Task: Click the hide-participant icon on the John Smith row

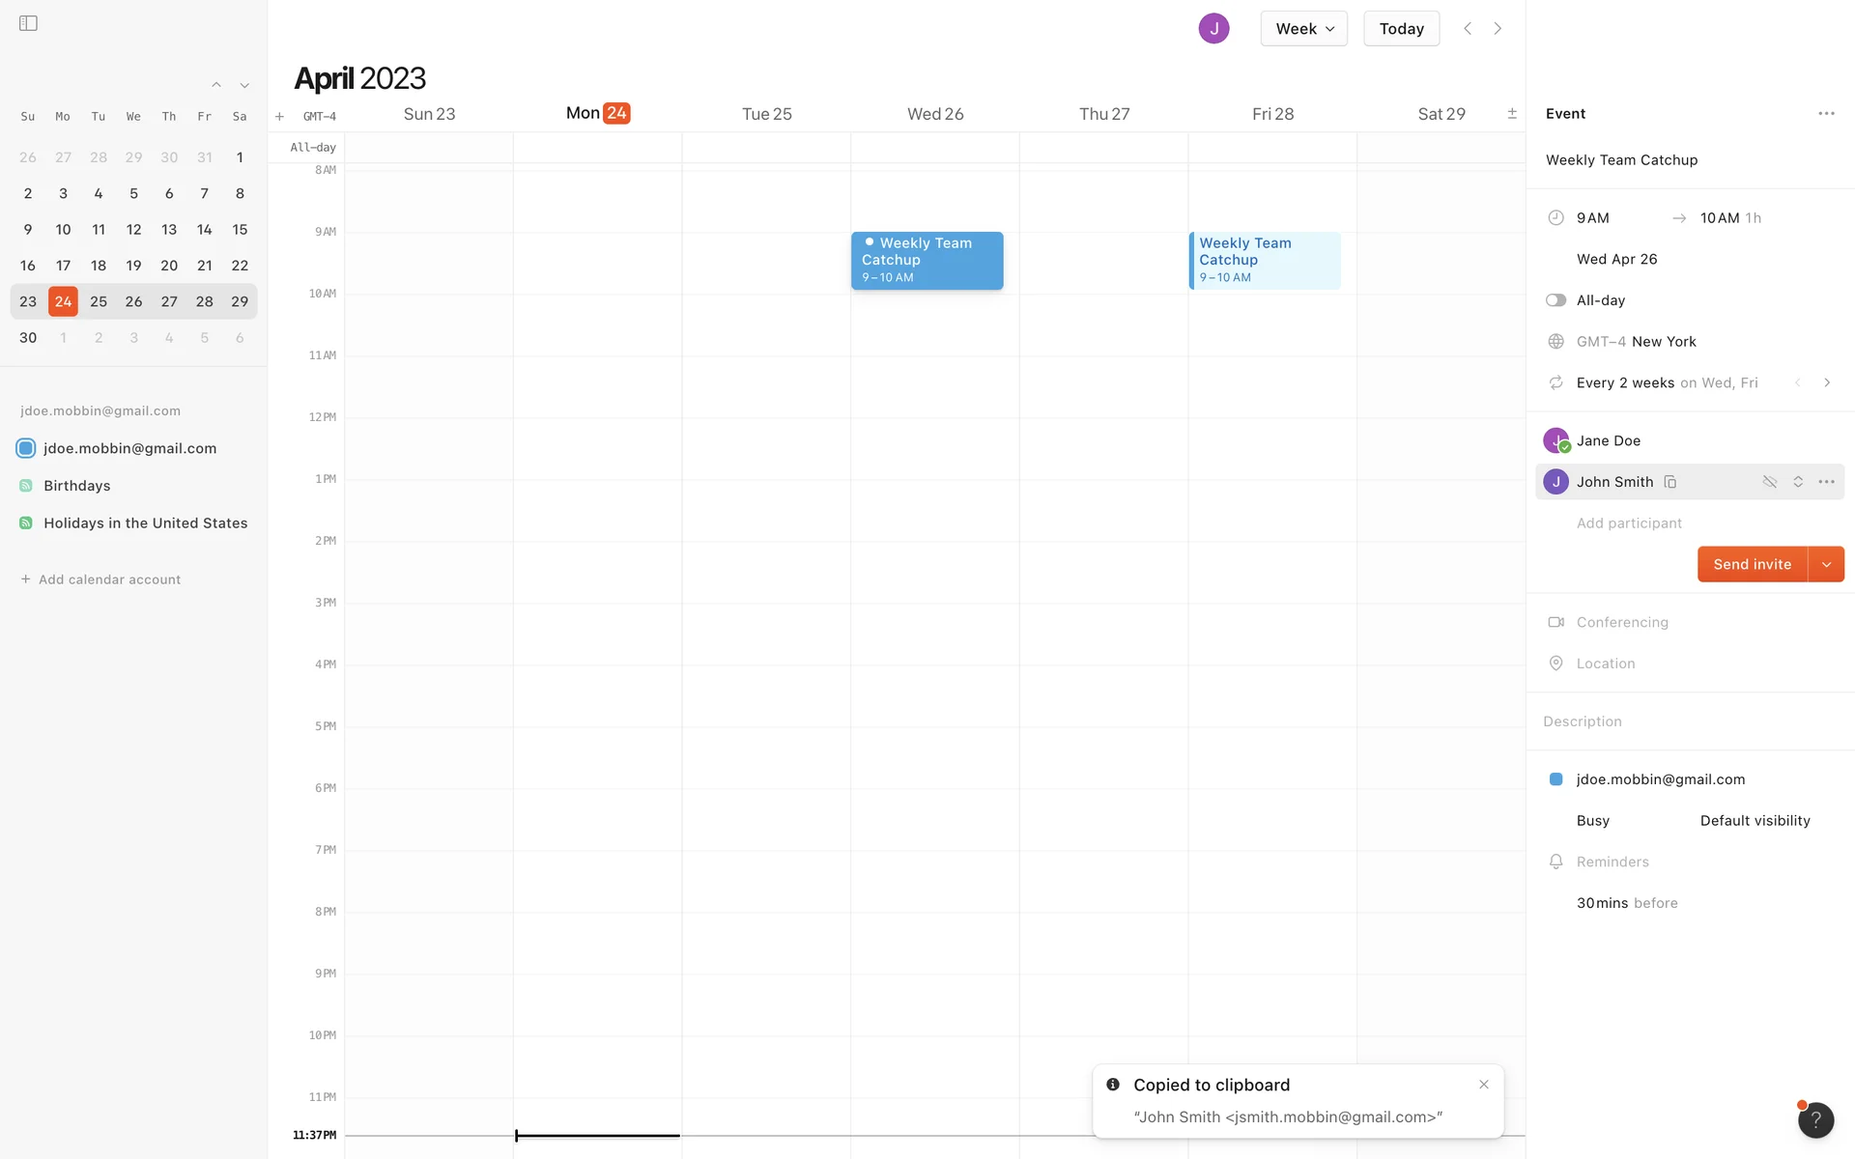Action: pos(1769,482)
